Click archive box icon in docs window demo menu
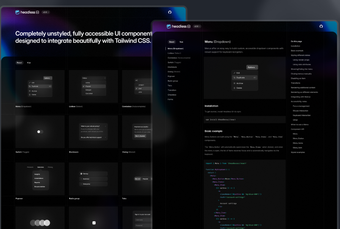 (234, 83)
